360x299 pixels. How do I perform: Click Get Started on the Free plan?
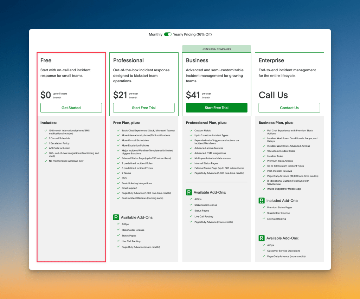coord(71,108)
